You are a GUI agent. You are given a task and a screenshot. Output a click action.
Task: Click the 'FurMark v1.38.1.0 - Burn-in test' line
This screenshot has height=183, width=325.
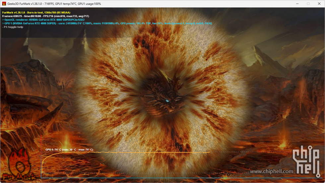[x=36, y=13]
